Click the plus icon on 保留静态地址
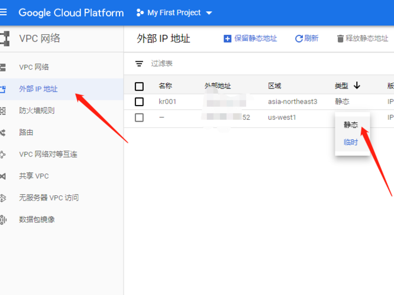The image size is (394, 295). coord(227,38)
